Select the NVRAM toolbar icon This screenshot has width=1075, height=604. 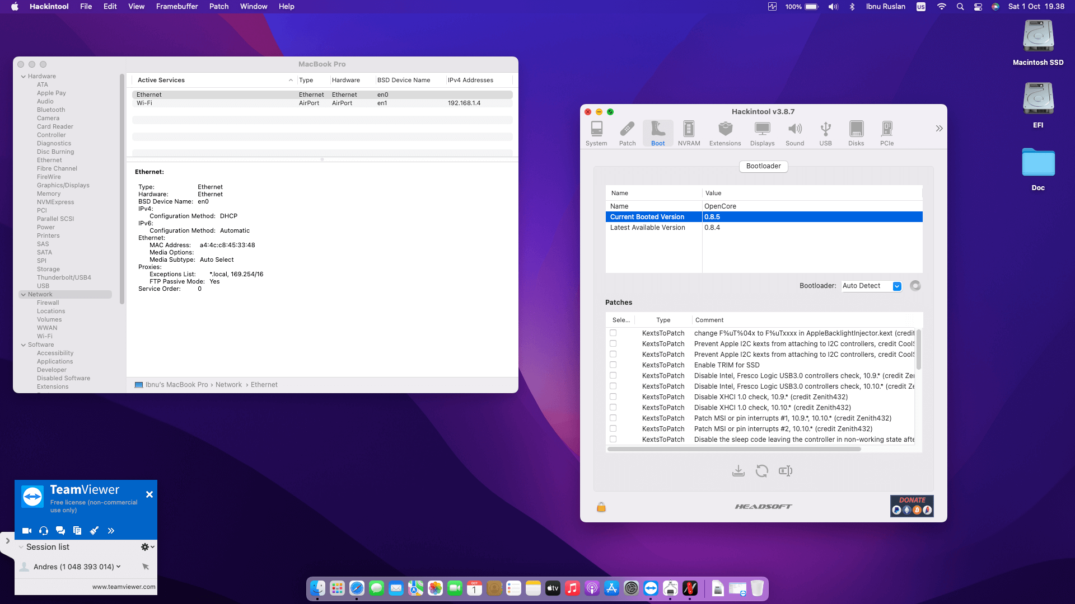coord(689,134)
